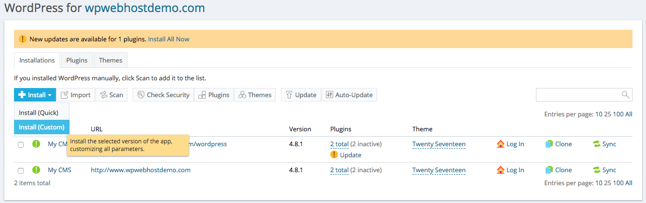
Task: Click the magnifier search icon
Action: pyautogui.click(x=626, y=94)
